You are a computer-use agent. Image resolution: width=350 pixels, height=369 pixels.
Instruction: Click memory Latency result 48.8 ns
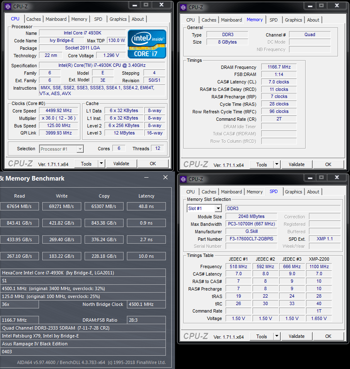146,206
